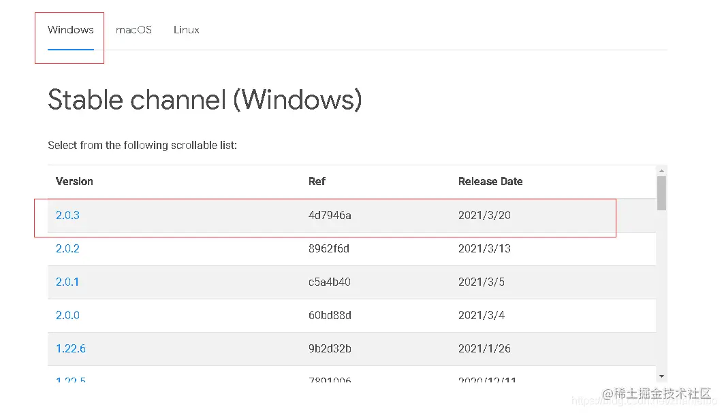Download version 2.0.2 from the list
The image size is (724, 413).
[x=67, y=248]
